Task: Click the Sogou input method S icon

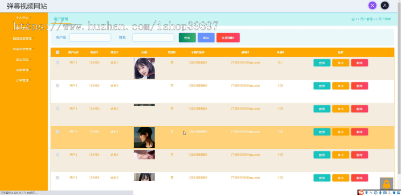Action: coord(360,192)
